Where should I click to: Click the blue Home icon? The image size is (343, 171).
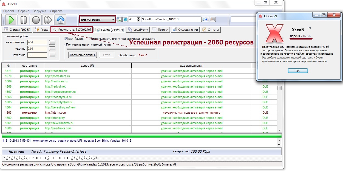[61, 20]
